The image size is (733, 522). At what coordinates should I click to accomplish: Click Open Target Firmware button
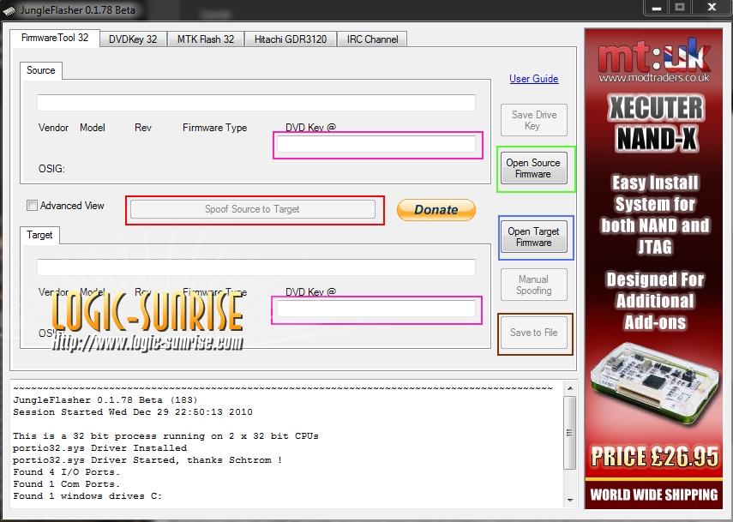534,237
